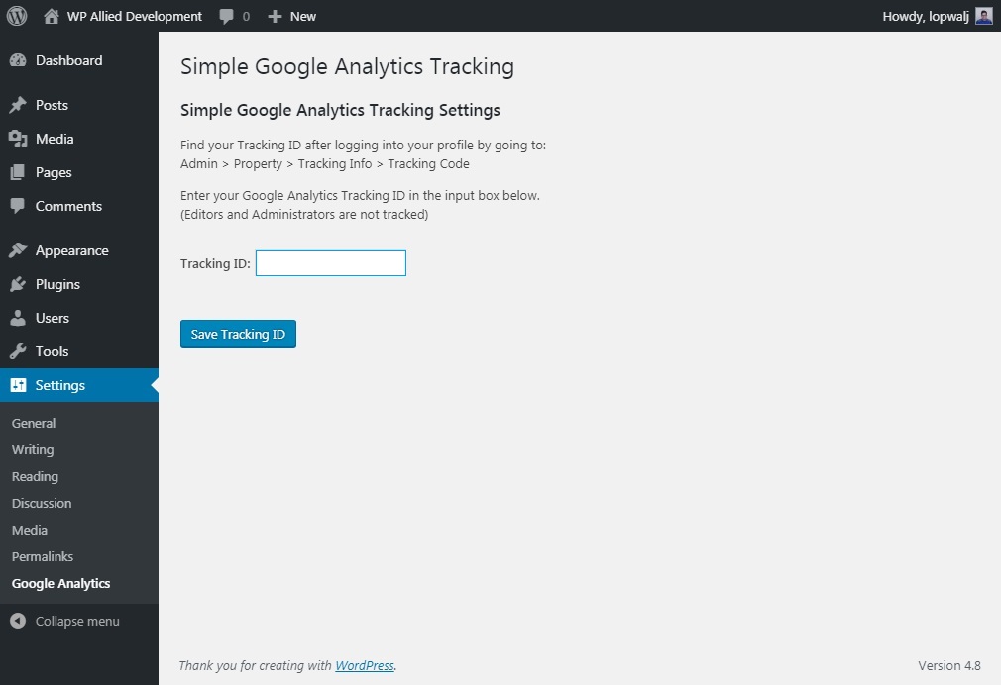Select the Posts pushpin icon

[18, 105]
